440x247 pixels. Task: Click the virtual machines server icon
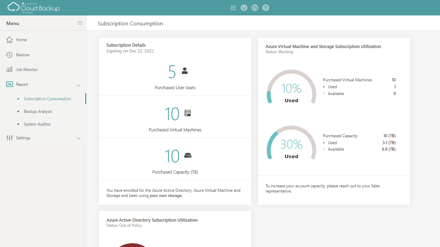pyautogui.click(x=188, y=113)
